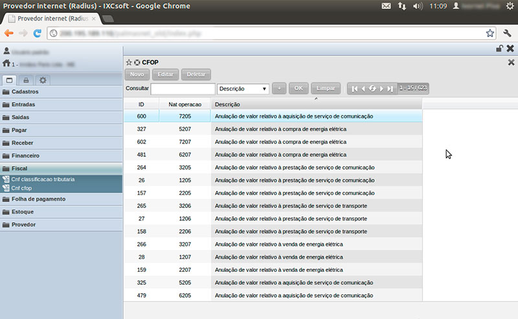Select the row with ID 327
This screenshot has height=319, width=518.
pyautogui.click(x=273, y=129)
